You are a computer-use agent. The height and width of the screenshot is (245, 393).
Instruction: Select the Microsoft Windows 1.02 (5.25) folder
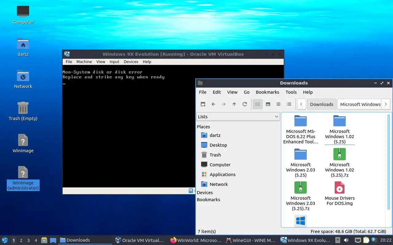point(340,130)
